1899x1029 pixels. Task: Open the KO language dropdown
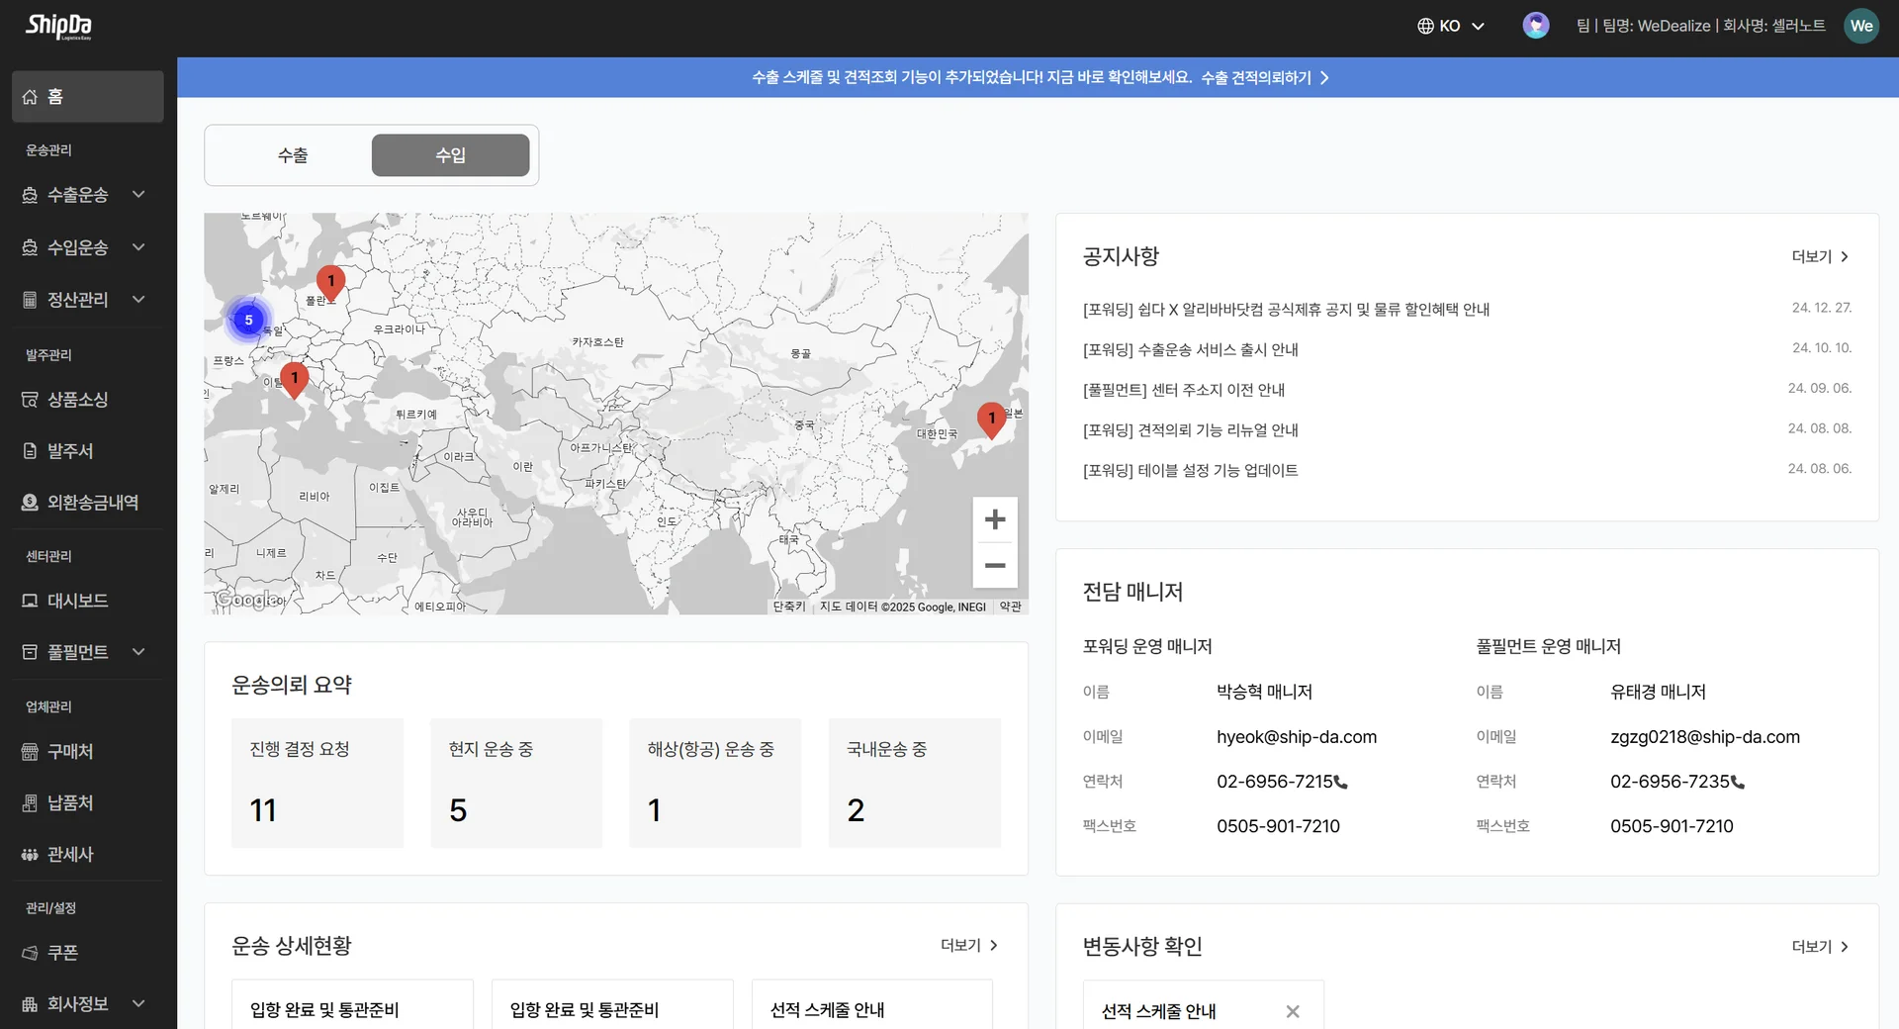[x=1450, y=26]
